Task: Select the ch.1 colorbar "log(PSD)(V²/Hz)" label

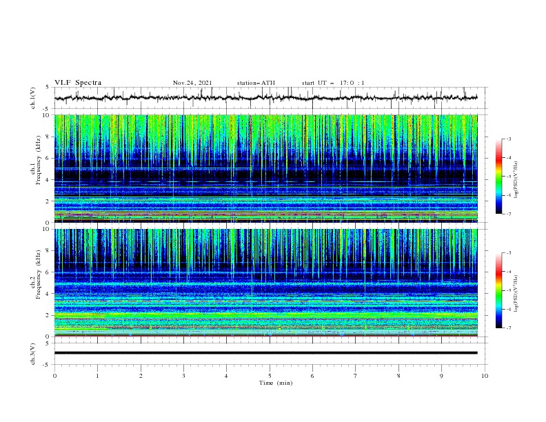Action: [x=516, y=180]
